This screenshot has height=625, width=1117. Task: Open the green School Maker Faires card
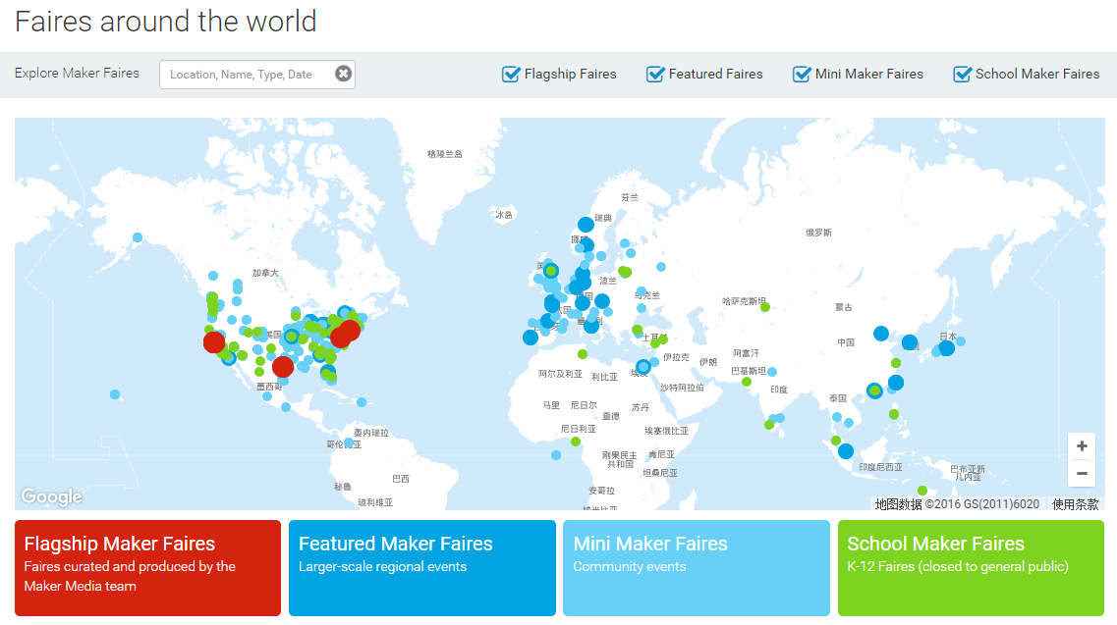click(x=971, y=567)
